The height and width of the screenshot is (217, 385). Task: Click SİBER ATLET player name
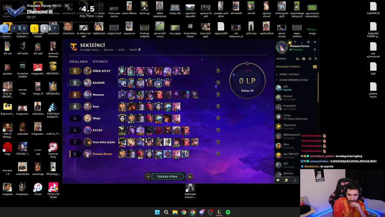point(101,71)
